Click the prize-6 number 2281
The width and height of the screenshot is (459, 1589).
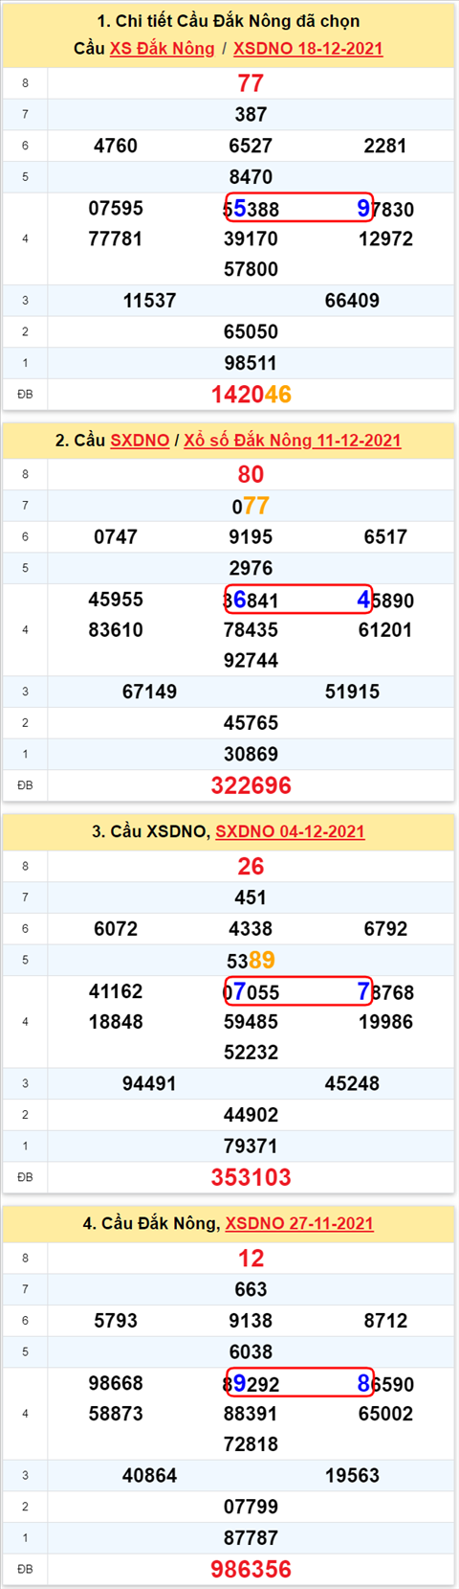click(385, 146)
